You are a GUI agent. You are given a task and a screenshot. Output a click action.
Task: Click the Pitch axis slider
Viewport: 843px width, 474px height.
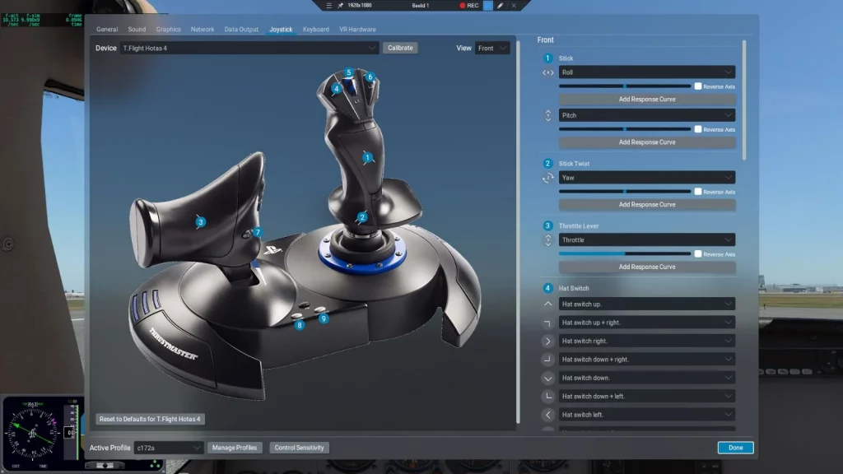(625, 128)
